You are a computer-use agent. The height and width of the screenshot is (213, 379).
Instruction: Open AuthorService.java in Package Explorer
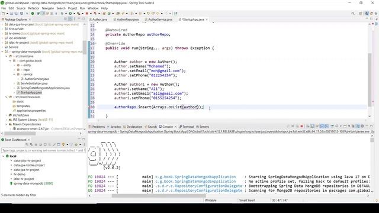tap(37, 79)
